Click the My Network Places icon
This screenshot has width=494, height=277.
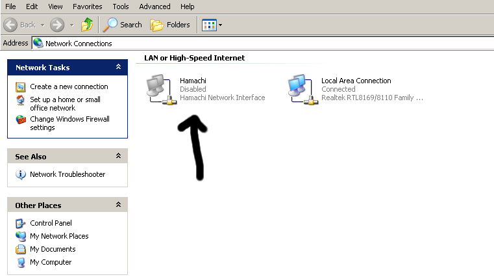pos(21,236)
